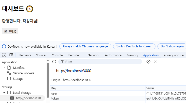The image size is (186, 103).
Task: Click the info icon in DevTools banner
Action: (x=4, y=46)
